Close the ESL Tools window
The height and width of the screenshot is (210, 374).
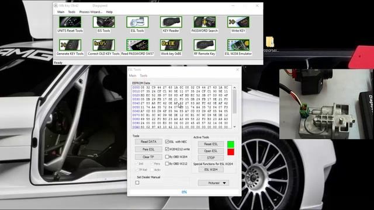(238, 69)
